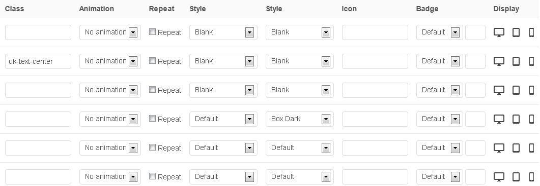Toggle tablet display icon in third row
This screenshot has height=186, width=540.
(x=516, y=90)
